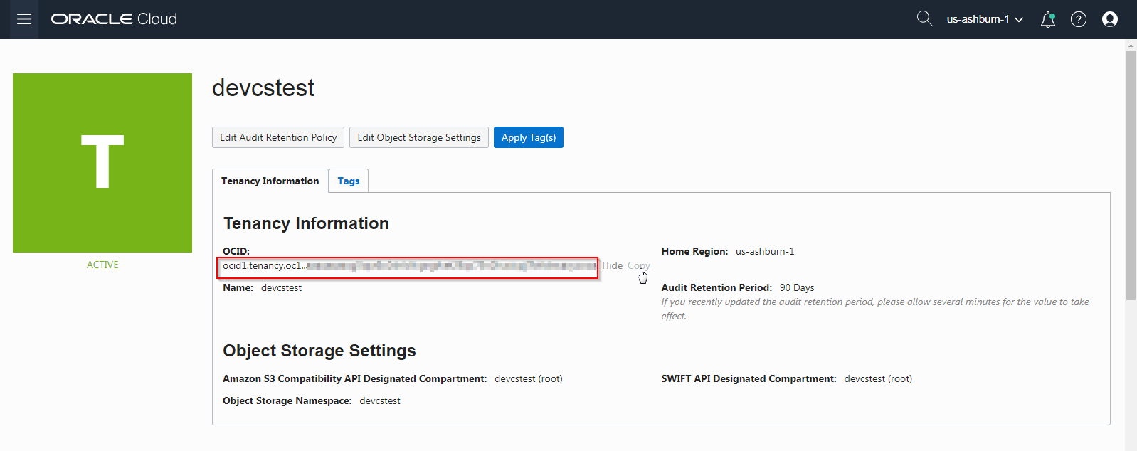Click the devcstest page heading
Viewport: 1137px width, 451px height.
(x=263, y=87)
